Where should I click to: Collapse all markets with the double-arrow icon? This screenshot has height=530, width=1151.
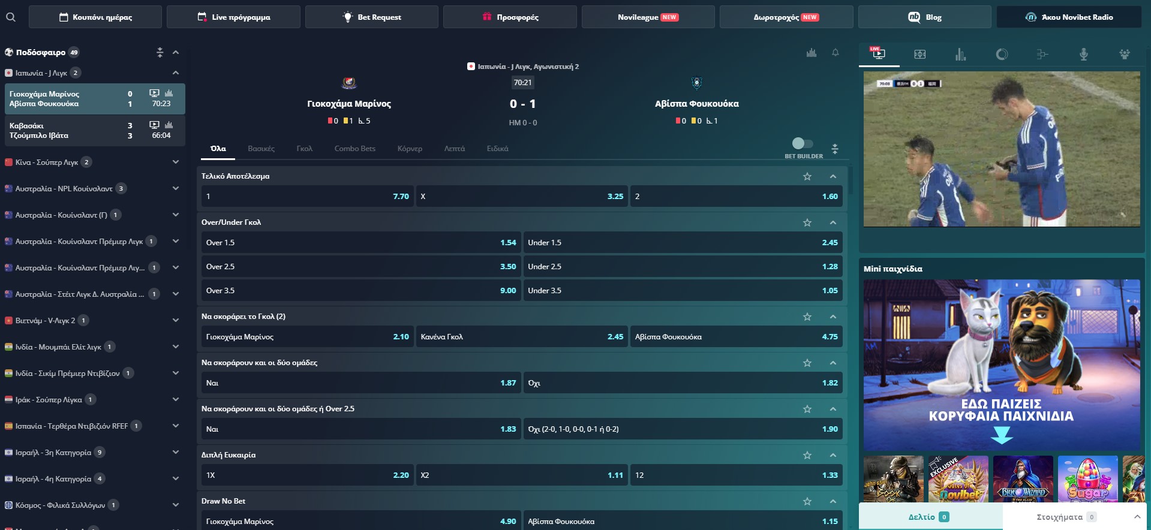(835, 149)
